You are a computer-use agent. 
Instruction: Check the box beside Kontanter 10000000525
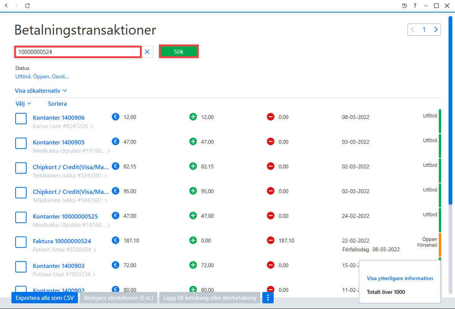pos(21,217)
